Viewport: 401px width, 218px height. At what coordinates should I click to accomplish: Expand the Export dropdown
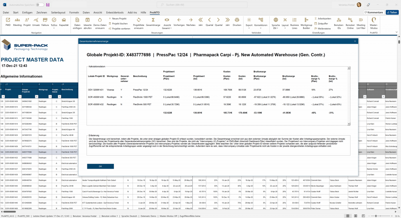pos(249,25)
